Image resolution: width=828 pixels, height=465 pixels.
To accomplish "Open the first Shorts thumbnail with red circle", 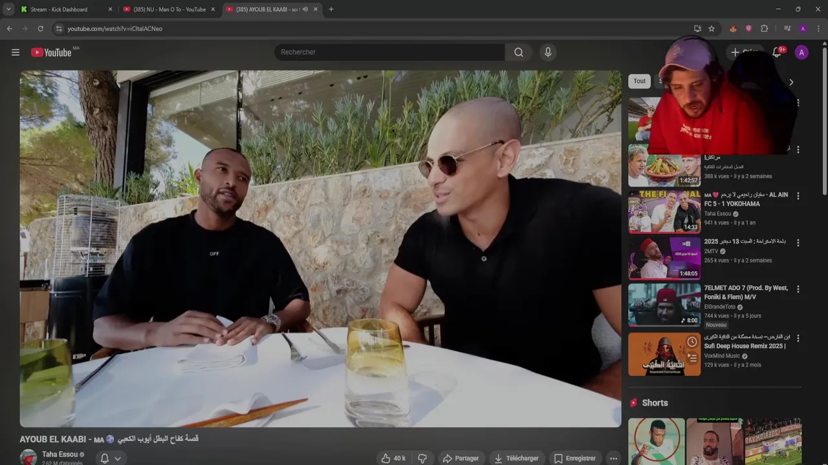I will point(656,442).
